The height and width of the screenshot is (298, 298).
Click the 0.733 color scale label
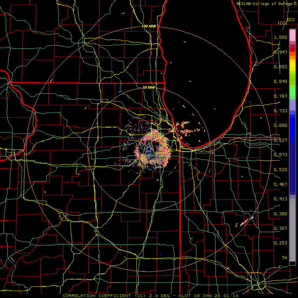coord(280,111)
